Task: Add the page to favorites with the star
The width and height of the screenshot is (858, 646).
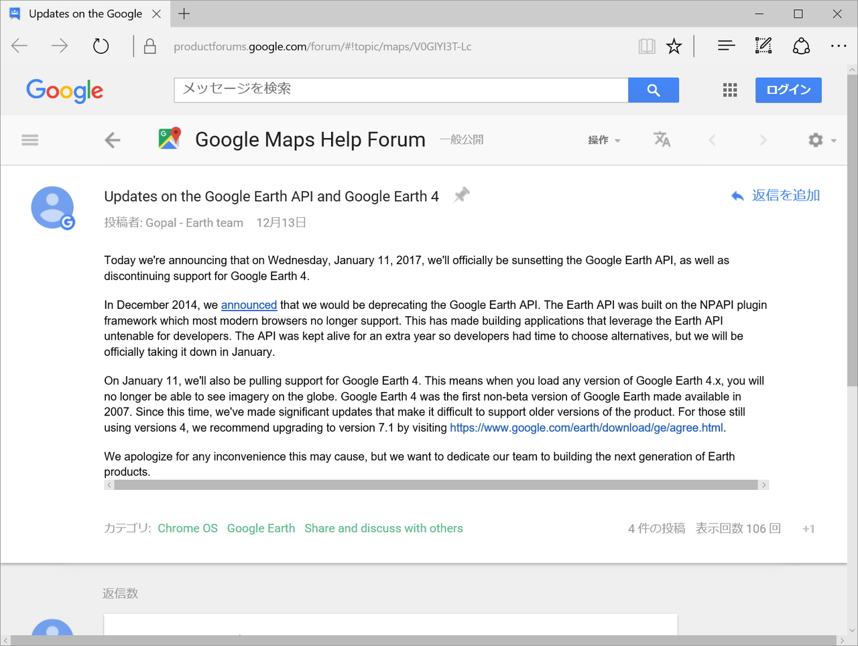Action: pyautogui.click(x=674, y=46)
